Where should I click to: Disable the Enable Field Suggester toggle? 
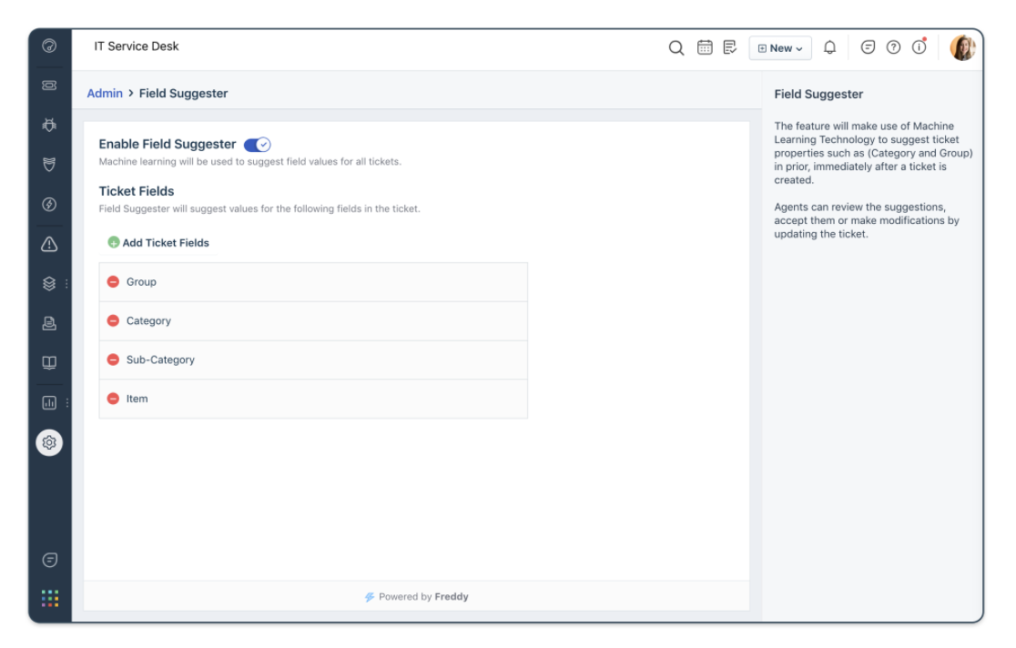(258, 145)
